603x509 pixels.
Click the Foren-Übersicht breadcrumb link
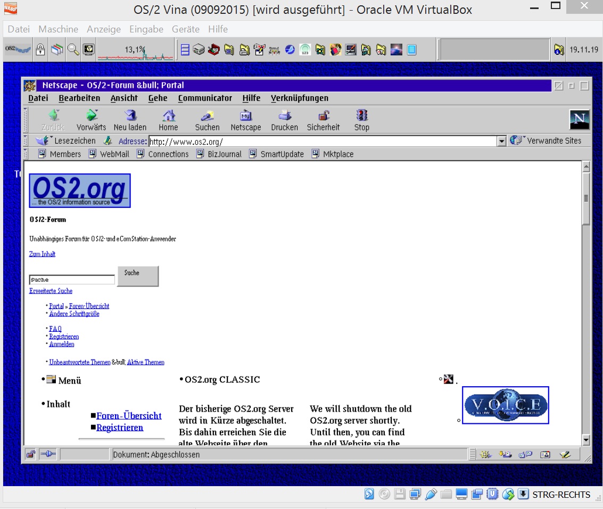tap(89, 306)
